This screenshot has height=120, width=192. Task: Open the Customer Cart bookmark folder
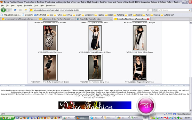[x=167, y=15]
